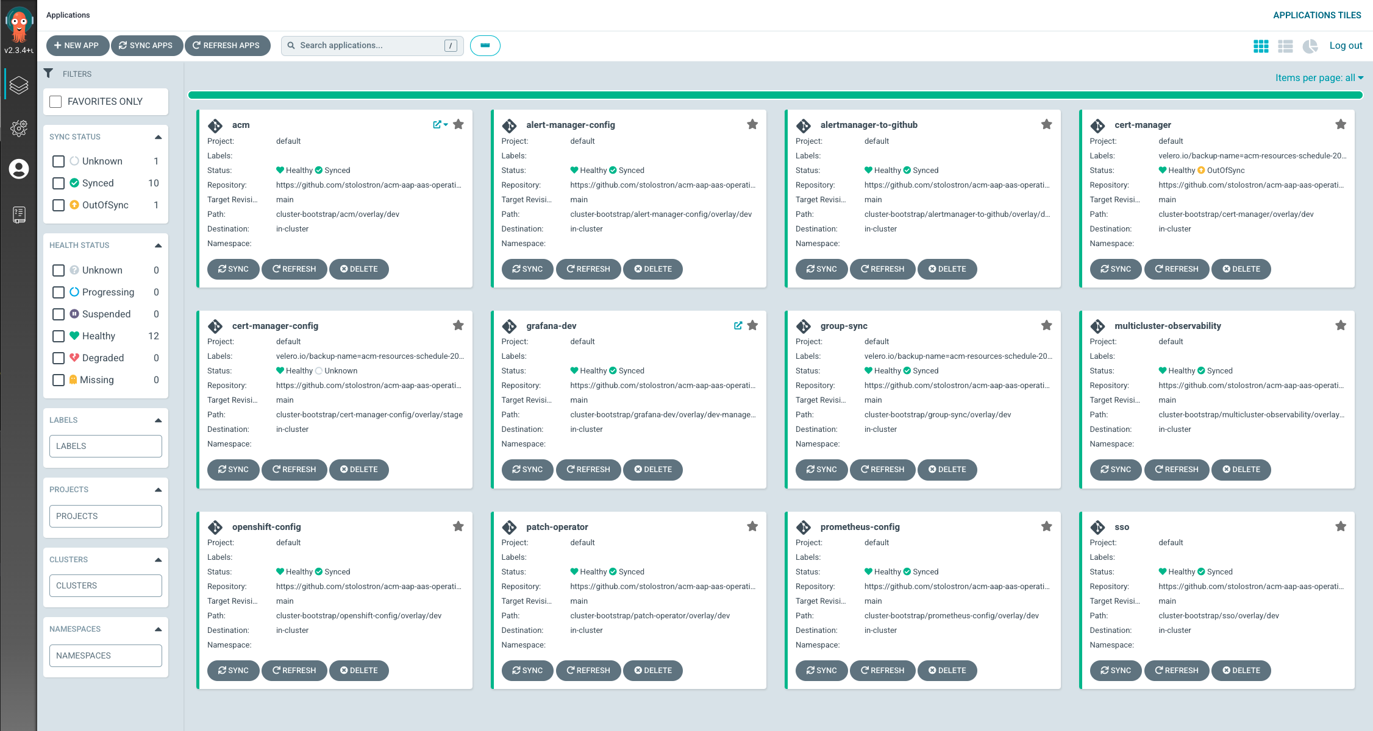Click the Labels filter input
Image resolution: width=1373 pixels, height=731 pixels.
click(105, 446)
